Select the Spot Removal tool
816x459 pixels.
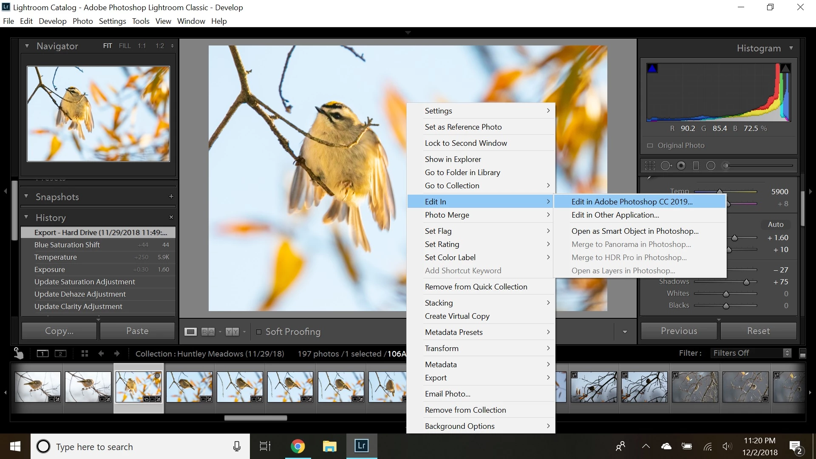[x=666, y=166]
